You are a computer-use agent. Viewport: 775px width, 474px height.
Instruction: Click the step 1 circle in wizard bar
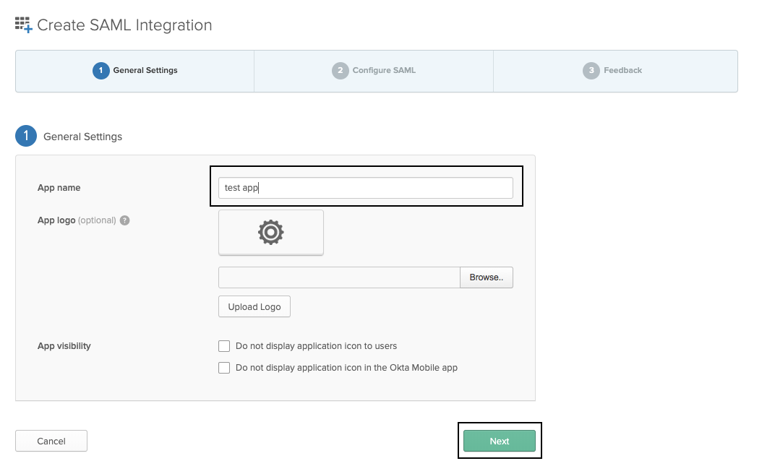tap(100, 71)
